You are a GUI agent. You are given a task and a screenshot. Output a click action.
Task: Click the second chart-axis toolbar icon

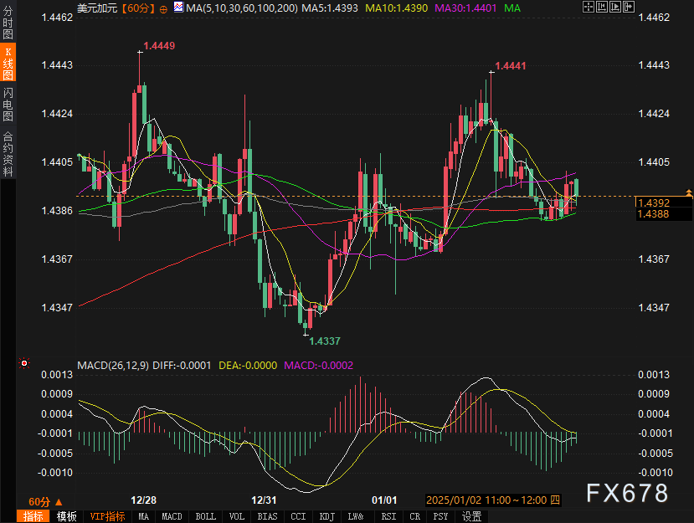pyautogui.click(x=602, y=7)
